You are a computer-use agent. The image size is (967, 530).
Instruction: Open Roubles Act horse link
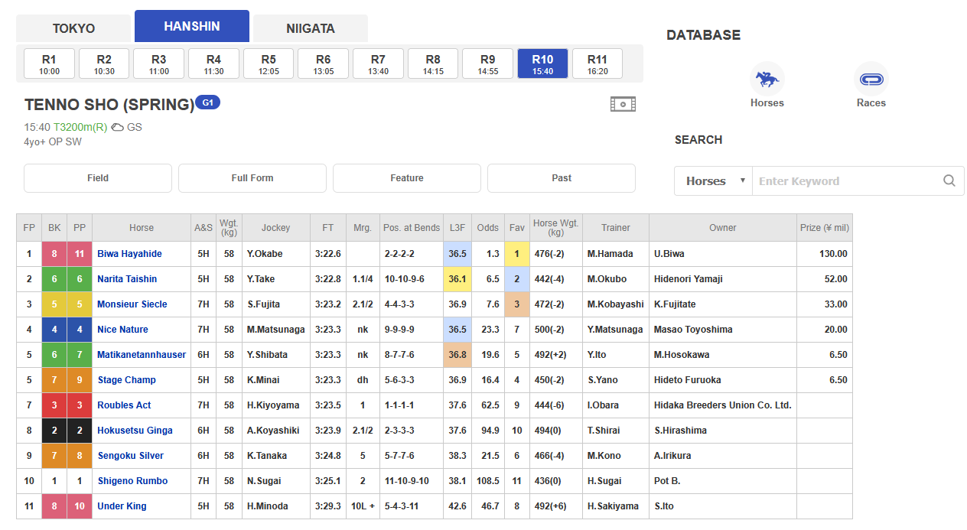(124, 405)
